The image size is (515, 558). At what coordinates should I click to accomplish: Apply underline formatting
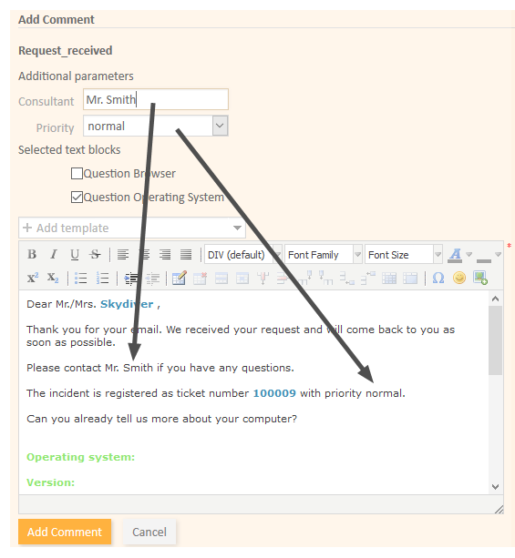click(x=74, y=254)
